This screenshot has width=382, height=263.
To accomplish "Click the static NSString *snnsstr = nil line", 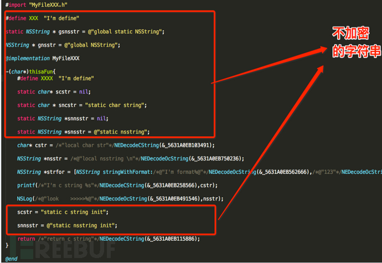I will 63,118.
